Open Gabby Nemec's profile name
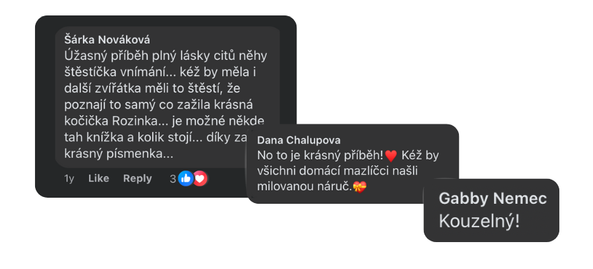The height and width of the screenshot is (269, 593). coord(493,198)
